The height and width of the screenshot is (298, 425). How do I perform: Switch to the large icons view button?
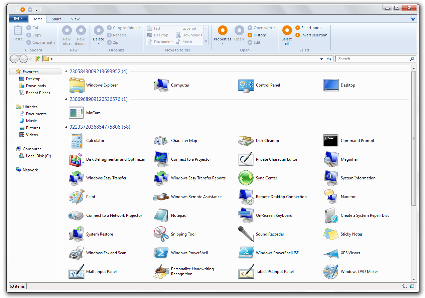(412, 286)
